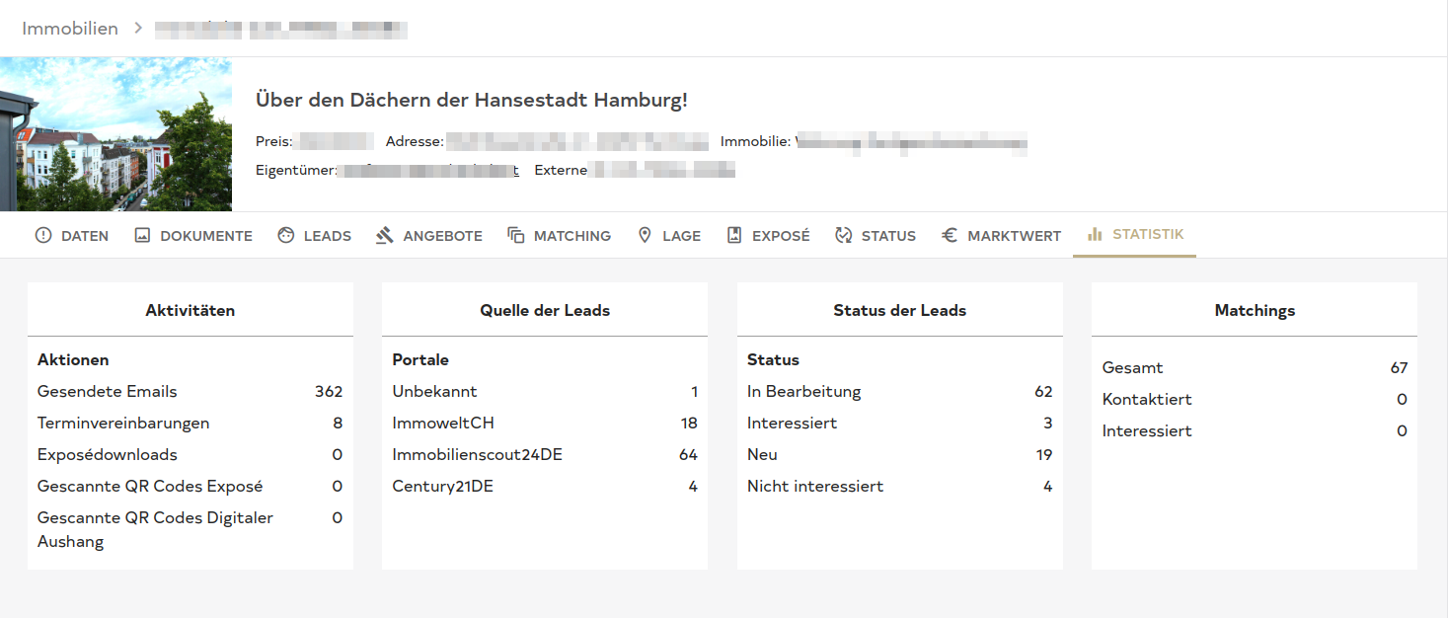
Task: Open the blurred Eigentümer owner link
Action: click(427, 171)
